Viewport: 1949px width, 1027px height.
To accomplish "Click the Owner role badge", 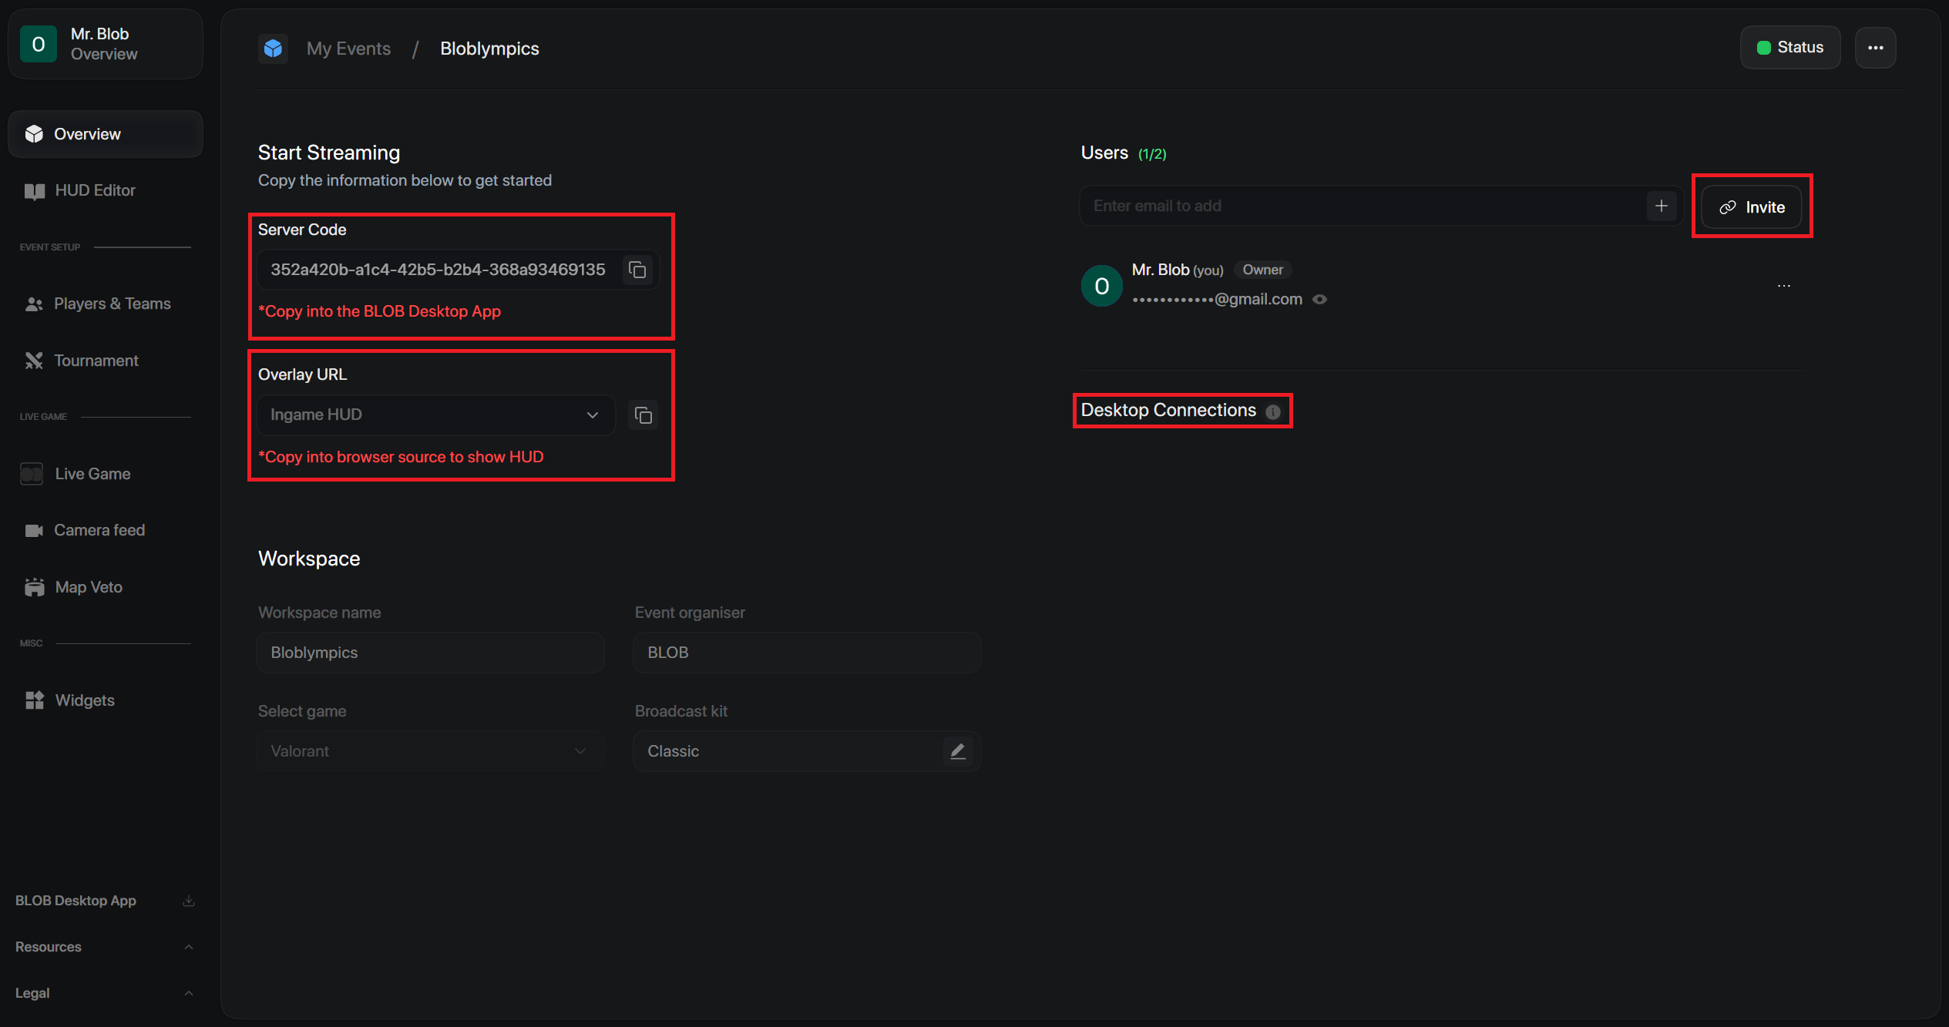I will point(1262,270).
